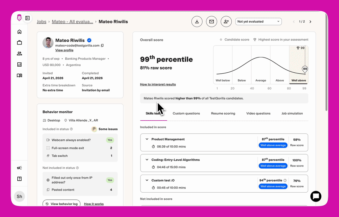Open the chart report icon in sidebar
This screenshot has width=339, height=217.
[x=19, y=65]
